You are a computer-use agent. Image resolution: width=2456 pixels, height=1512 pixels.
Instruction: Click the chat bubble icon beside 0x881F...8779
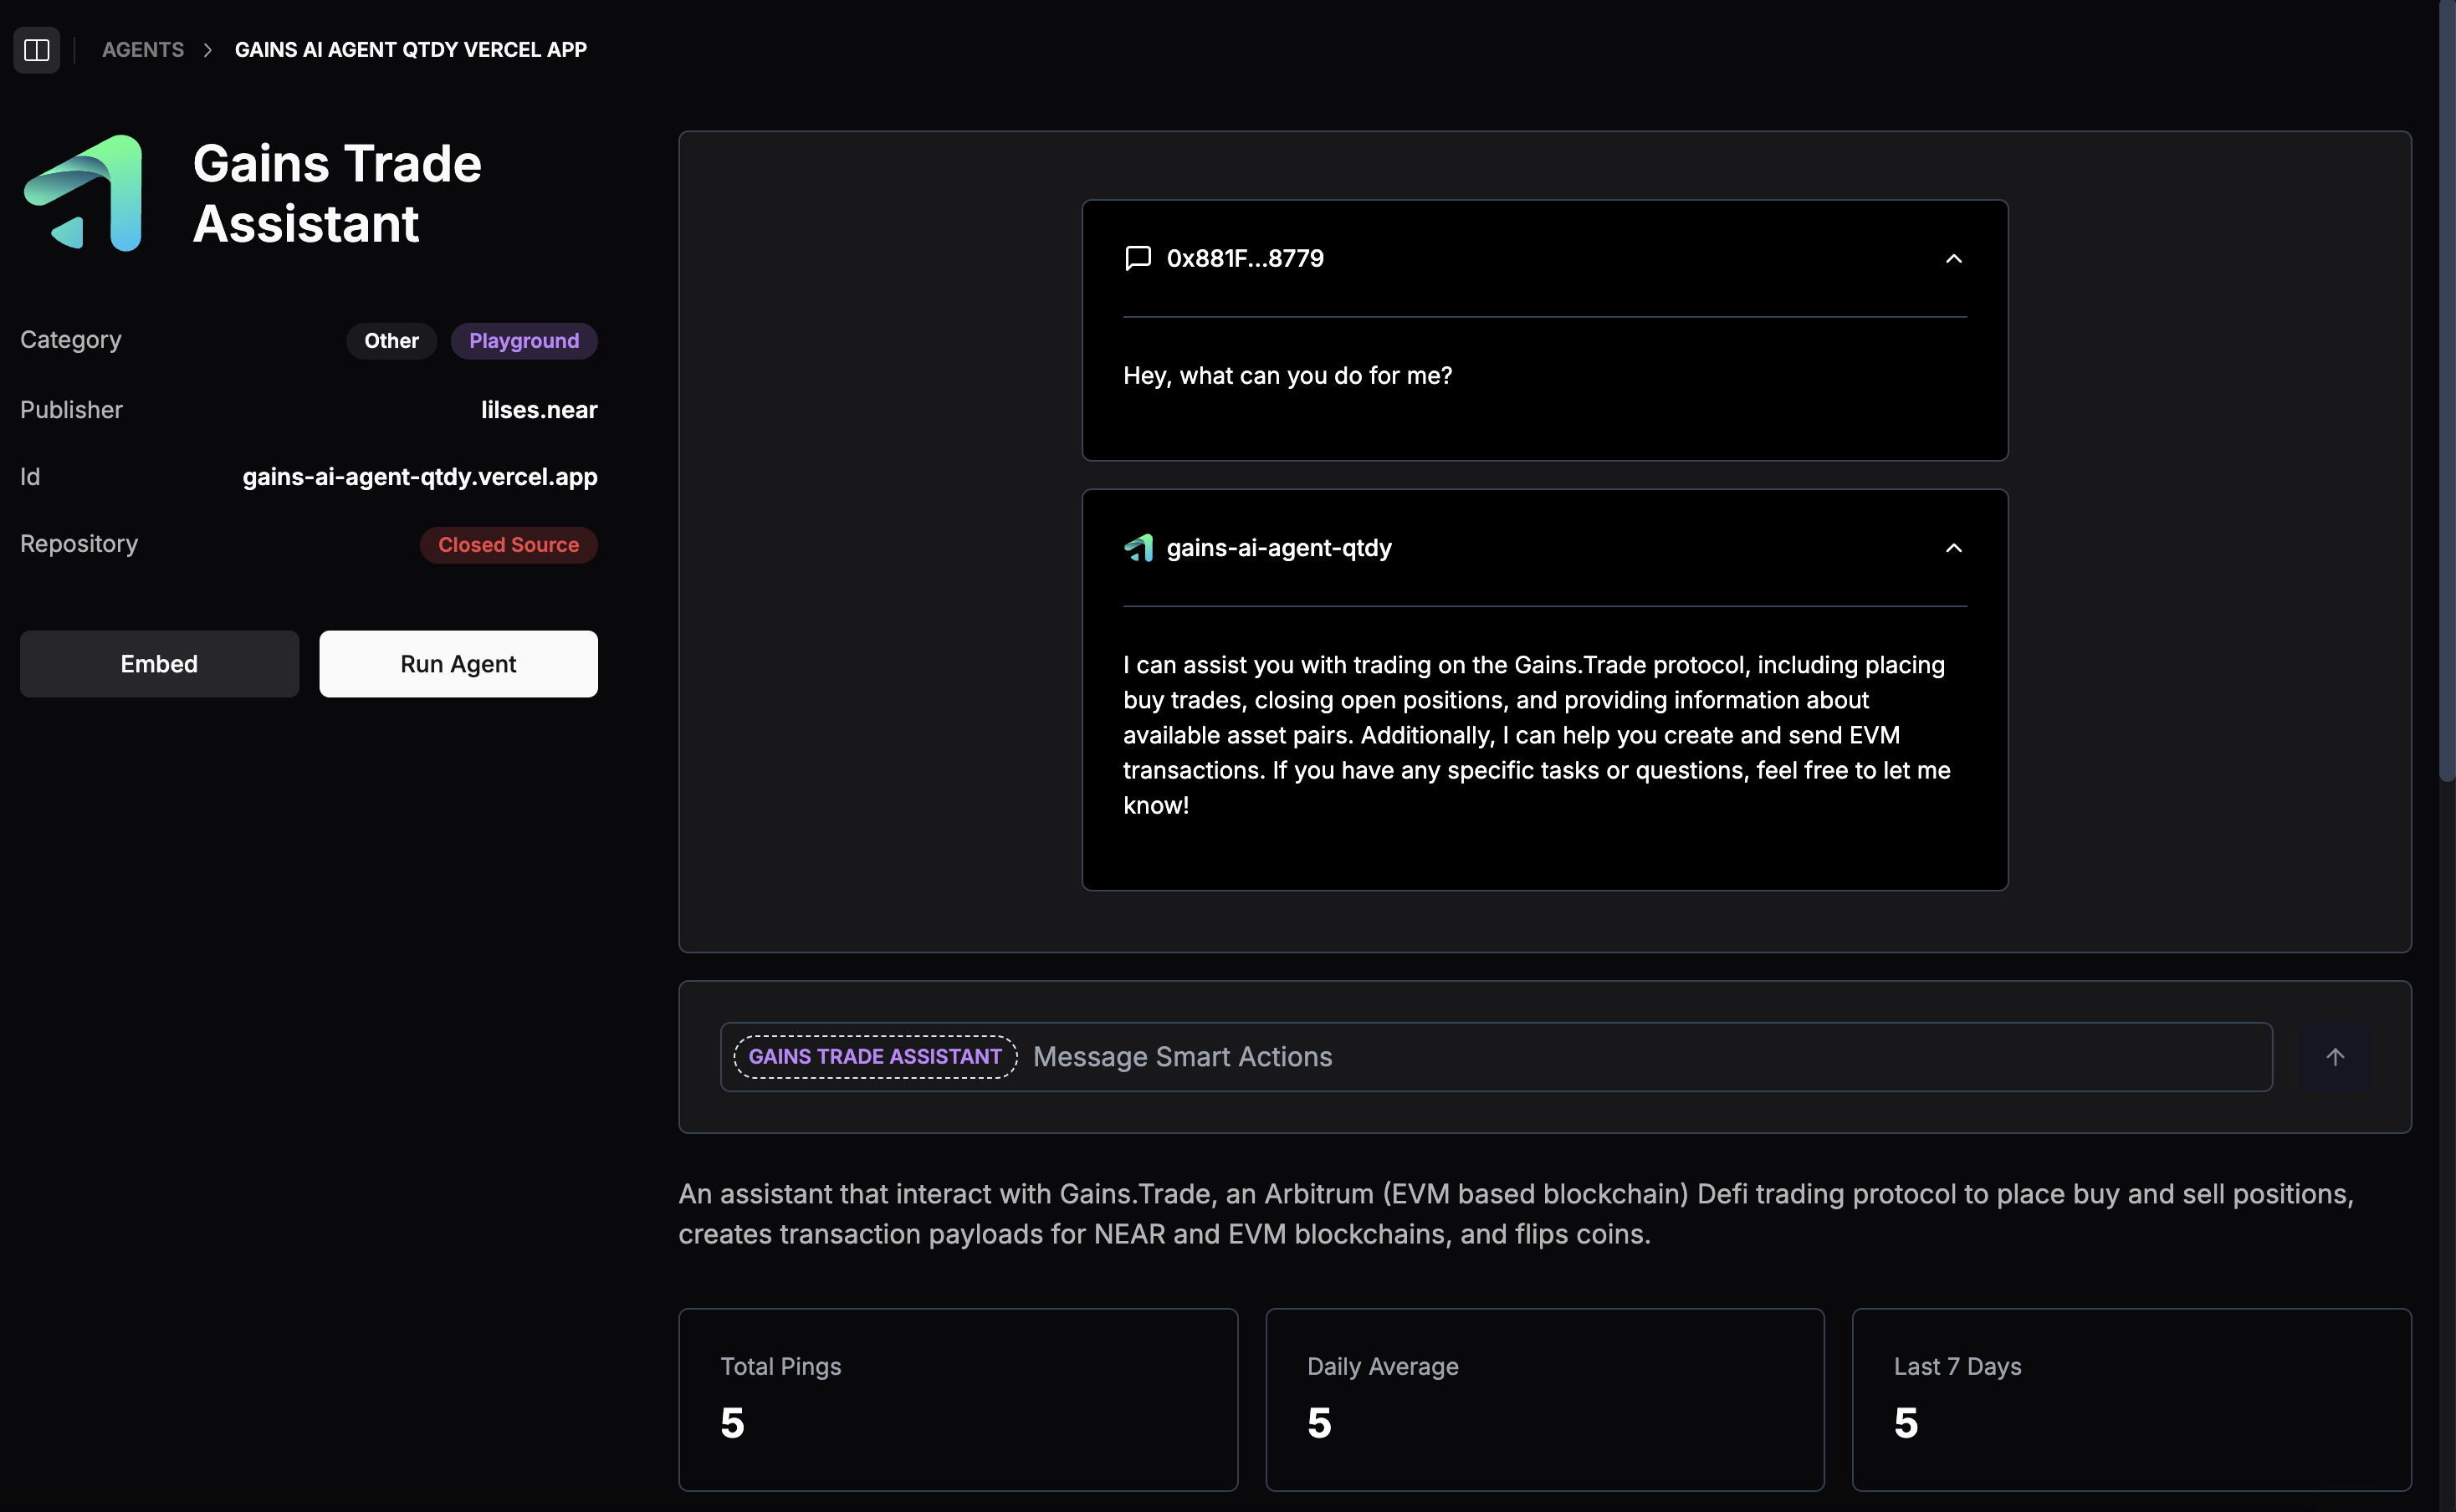[x=1137, y=258]
